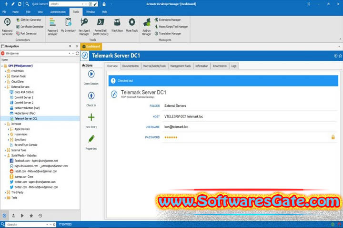Check In the Telemark Server entry
Viewport: 343px width, 228px height.
[91, 96]
